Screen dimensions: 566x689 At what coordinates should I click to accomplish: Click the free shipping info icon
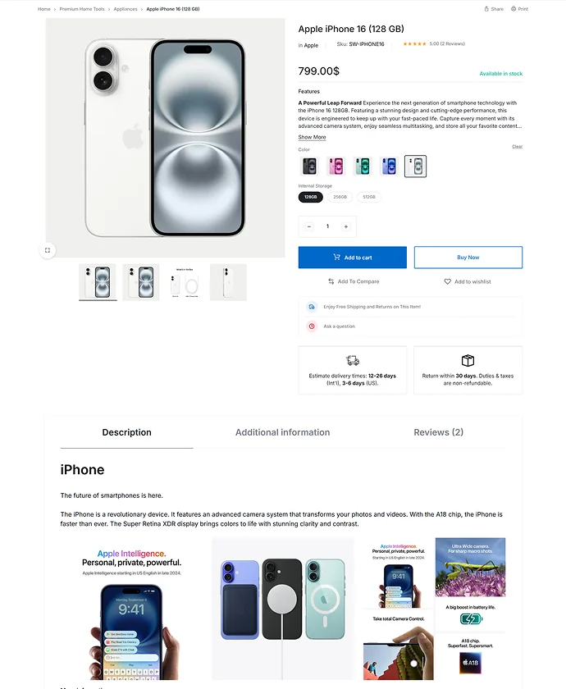pyautogui.click(x=312, y=307)
